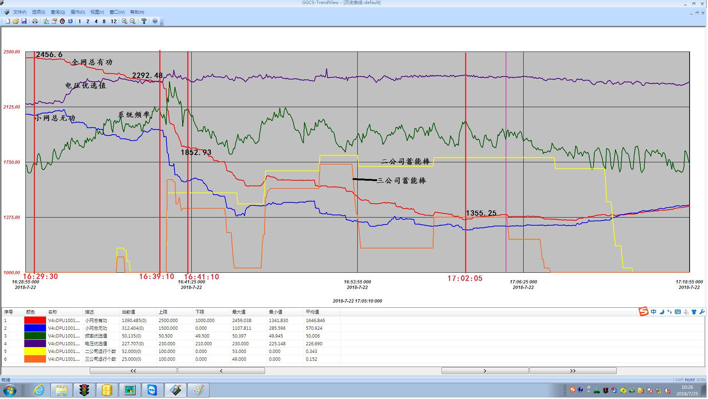Zoom in with the magnifier plus icon
This screenshot has width=708, height=399.
(x=124, y=21)
